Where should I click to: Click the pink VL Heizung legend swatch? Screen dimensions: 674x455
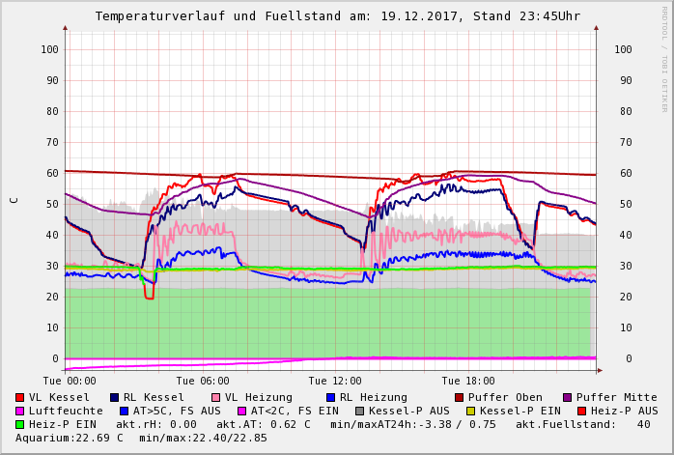coord(215,397)
